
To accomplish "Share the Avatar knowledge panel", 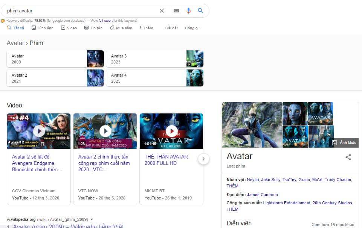I will pyautogui.click(x=348, y=157).
